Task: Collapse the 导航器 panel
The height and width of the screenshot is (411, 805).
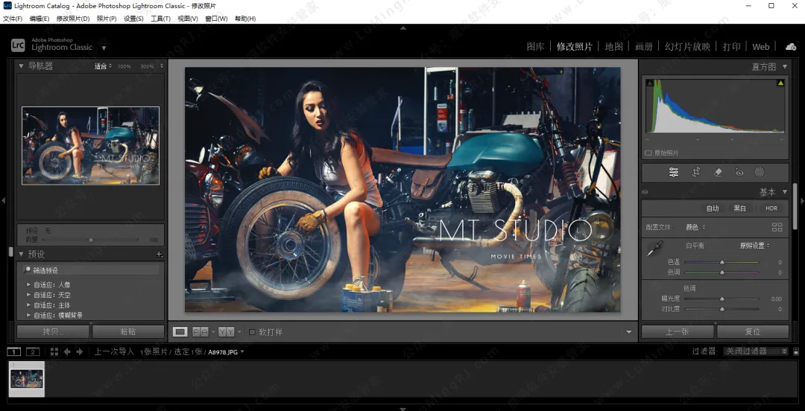Action: tap(21, 66)
